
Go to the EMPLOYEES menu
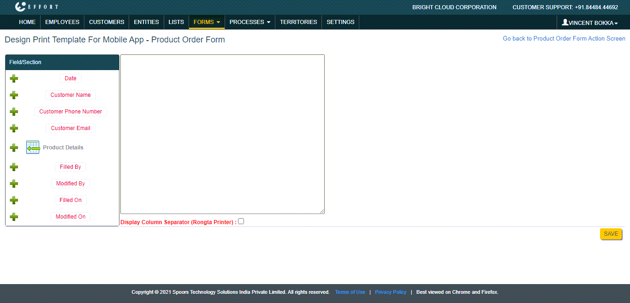[x=62, y=22]
